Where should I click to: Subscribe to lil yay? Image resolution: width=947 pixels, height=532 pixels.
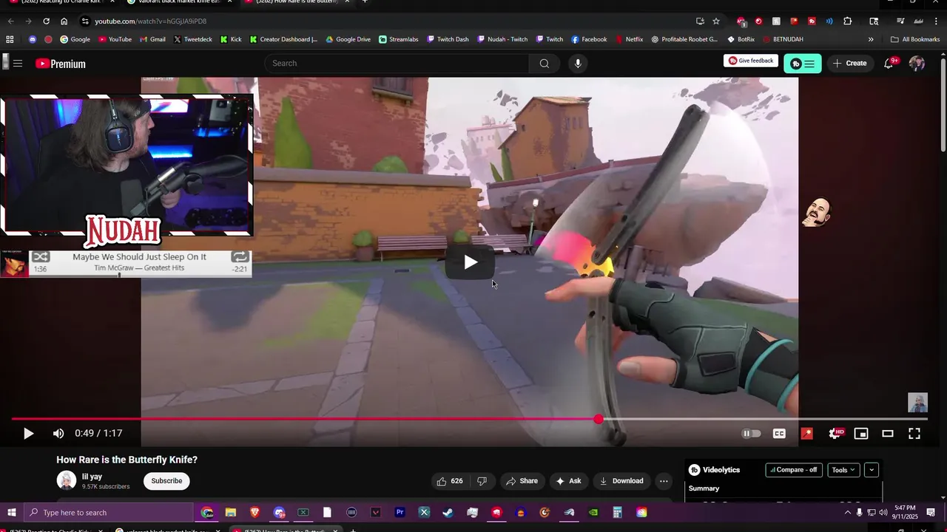click(166, 481)
